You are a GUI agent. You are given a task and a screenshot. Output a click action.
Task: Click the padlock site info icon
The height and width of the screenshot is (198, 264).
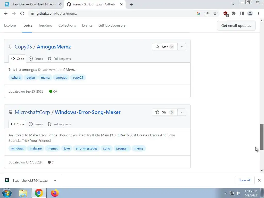[x=32, y=13]
